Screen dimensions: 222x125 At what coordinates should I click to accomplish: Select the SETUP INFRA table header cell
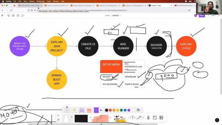tap(111, 66)
